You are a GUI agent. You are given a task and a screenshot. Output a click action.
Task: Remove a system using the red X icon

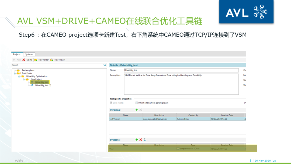tap(141, 140)
